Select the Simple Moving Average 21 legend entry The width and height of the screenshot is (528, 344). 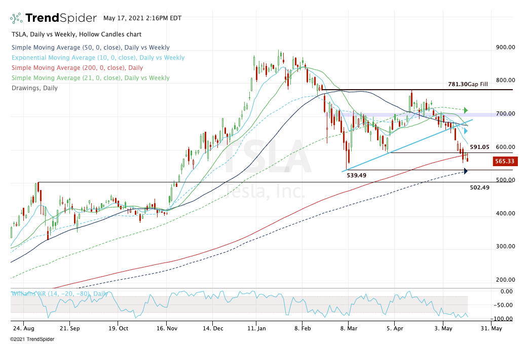tap(91, 78)
